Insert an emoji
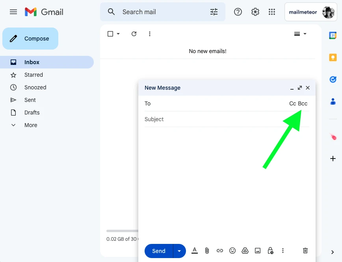The image size is (342, 262). (232, 251)
